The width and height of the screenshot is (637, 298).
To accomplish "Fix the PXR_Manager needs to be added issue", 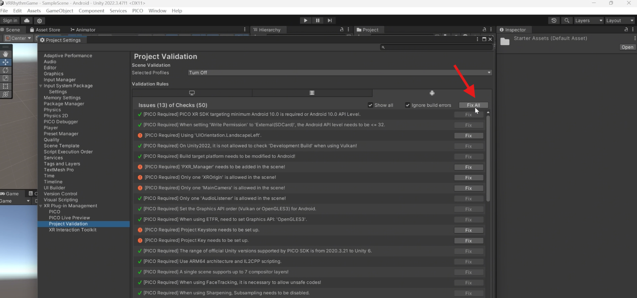I will [x=469, y=167].
